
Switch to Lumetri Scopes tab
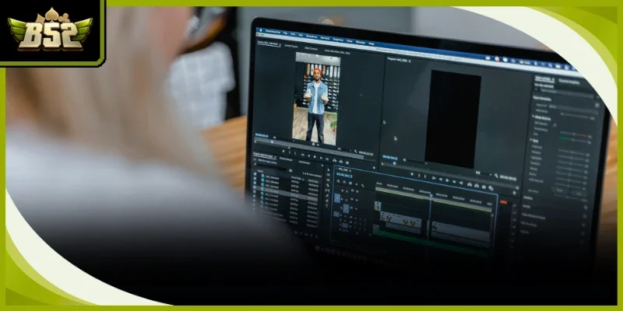291,46
